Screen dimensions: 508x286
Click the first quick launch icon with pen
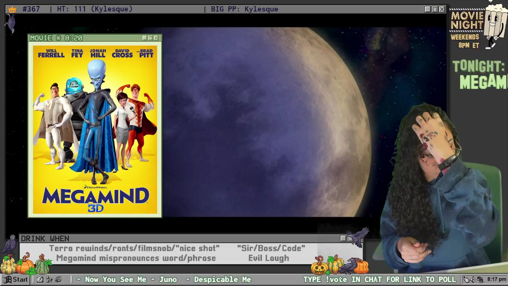coord(40,279)
